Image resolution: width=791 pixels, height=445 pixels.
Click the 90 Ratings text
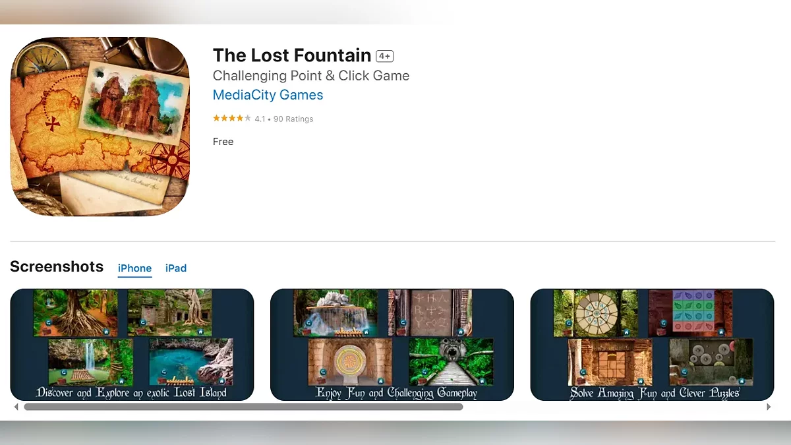[x=293, y=119]
